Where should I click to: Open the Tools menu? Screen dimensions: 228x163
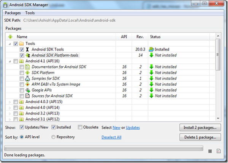pyautogui.click(x=30, y=13)
